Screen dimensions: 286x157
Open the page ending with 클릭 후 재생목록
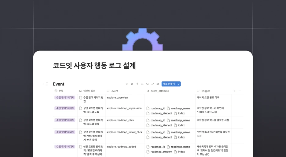[93, 150]
